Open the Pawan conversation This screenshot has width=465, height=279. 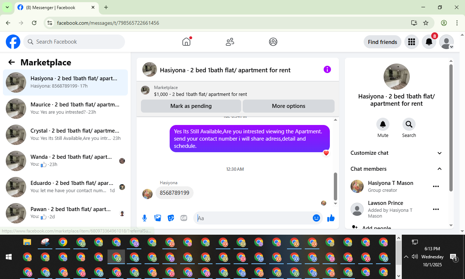tap(65, 213)
